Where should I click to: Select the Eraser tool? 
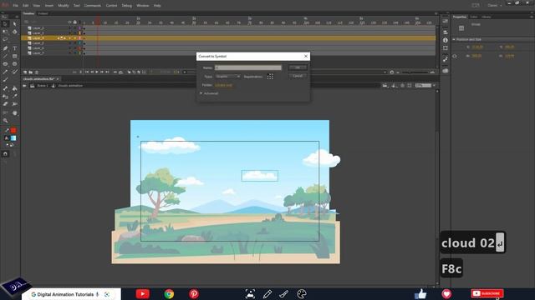(x=5, y=104)
